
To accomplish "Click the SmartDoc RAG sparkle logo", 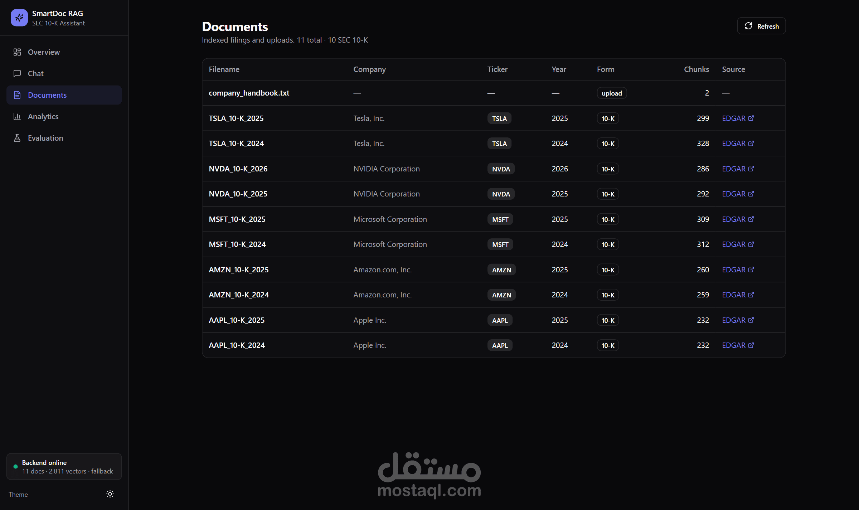I will pos(19,18).
